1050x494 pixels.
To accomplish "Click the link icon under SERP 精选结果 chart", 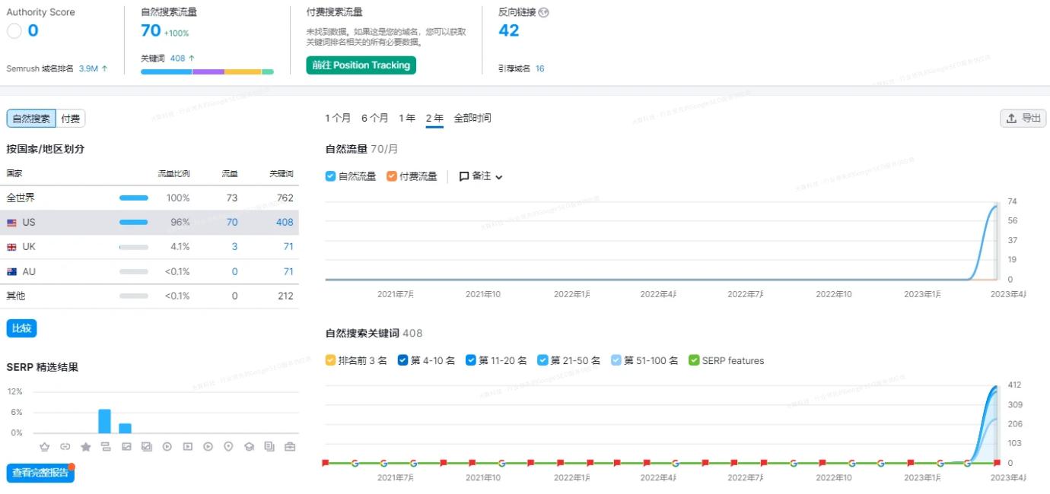I will click(65, 447).
